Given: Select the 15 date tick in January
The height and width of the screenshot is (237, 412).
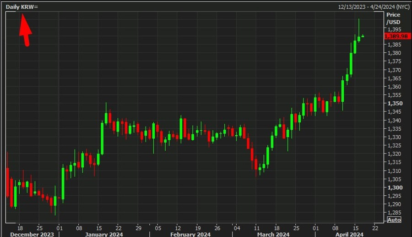Looking at the screenshot, I should 99,228.
